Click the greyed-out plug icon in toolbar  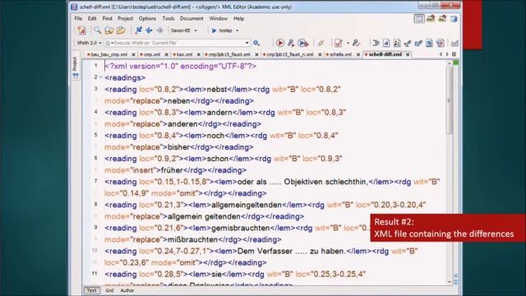pyautogui.click(x=321, y=43)
